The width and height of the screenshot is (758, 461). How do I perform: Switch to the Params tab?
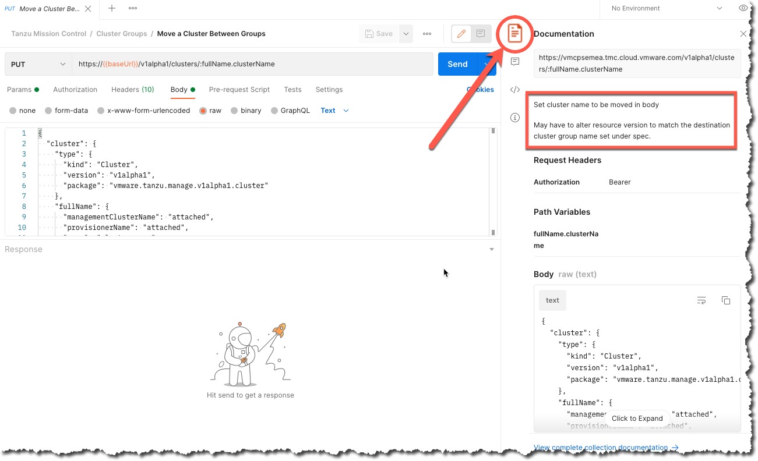point(23,90)
